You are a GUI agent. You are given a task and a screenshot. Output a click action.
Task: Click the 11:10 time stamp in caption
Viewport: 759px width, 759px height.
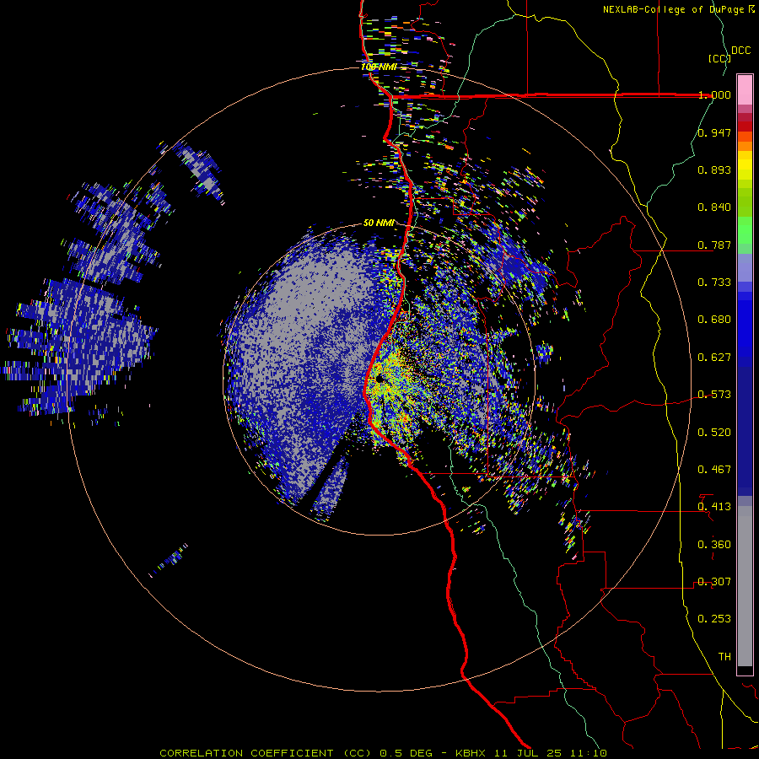[589, 753]
